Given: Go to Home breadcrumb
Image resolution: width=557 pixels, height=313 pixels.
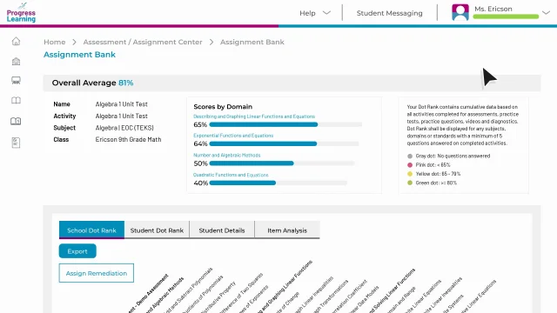Looking at the screenshot, I should tap(54, 42).
